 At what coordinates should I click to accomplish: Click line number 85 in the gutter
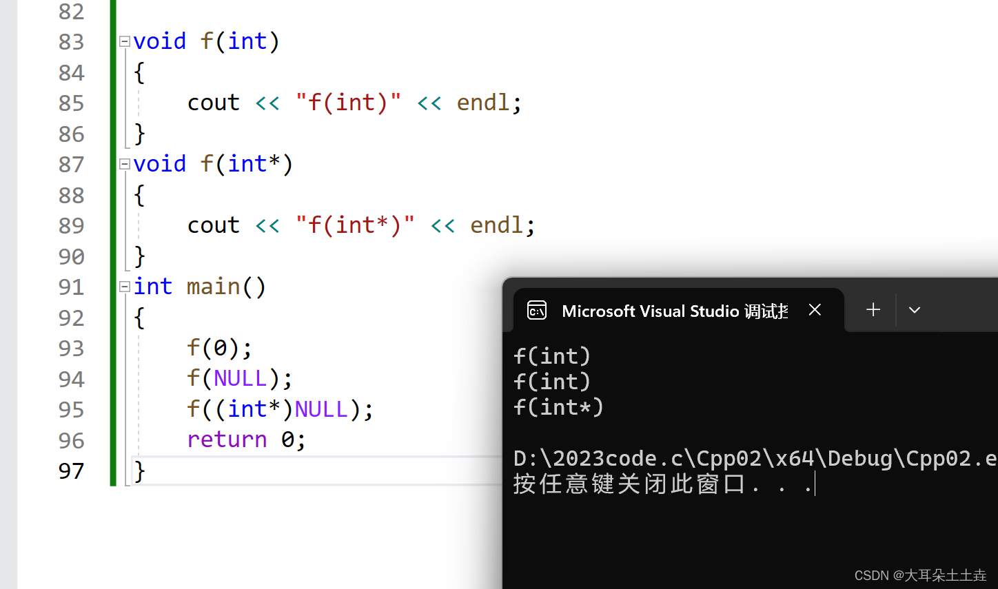72,103
